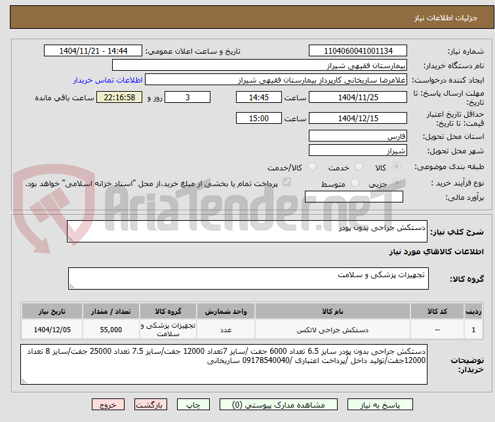Click the ردیف column header

pos(473,311)
